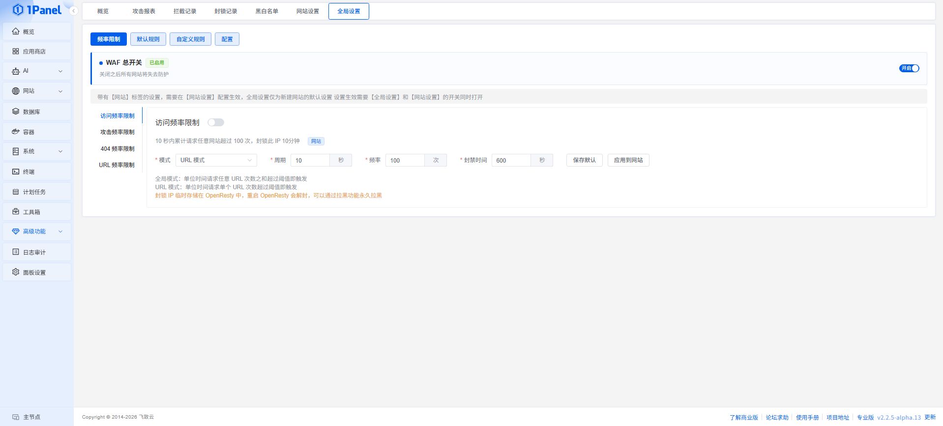Screen dimensions: 943x426
Task: Focus the 周期 input field
Action: pyautogui.click(x=310, y=160)
